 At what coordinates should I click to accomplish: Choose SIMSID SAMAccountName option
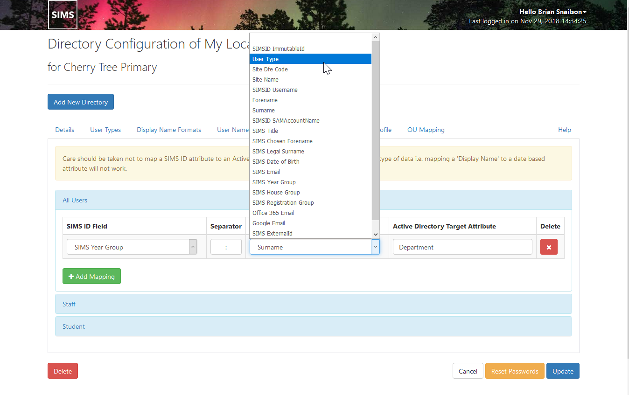coord(310,120)
